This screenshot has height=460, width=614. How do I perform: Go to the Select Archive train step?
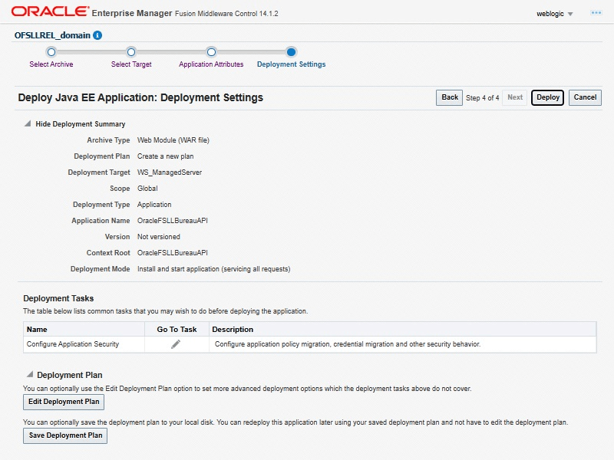click(x=51, y=52)
